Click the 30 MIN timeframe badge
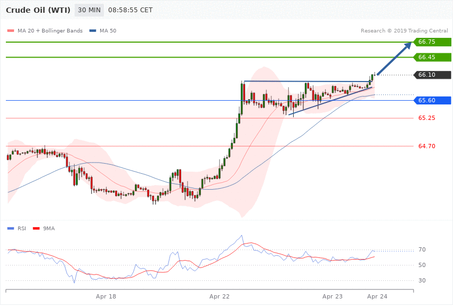Screen dimensions: 453x307 (x=90, y=10)
